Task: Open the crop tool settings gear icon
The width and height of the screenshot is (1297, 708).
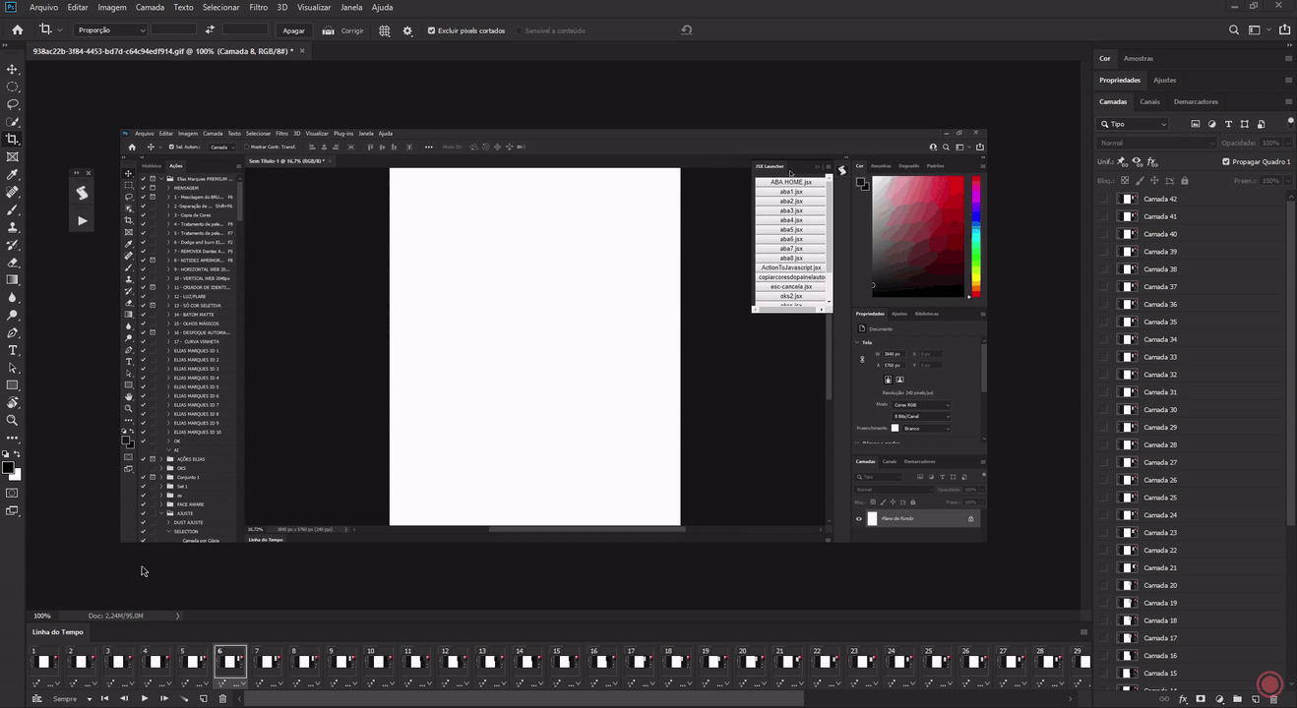Action: (407, 30)
